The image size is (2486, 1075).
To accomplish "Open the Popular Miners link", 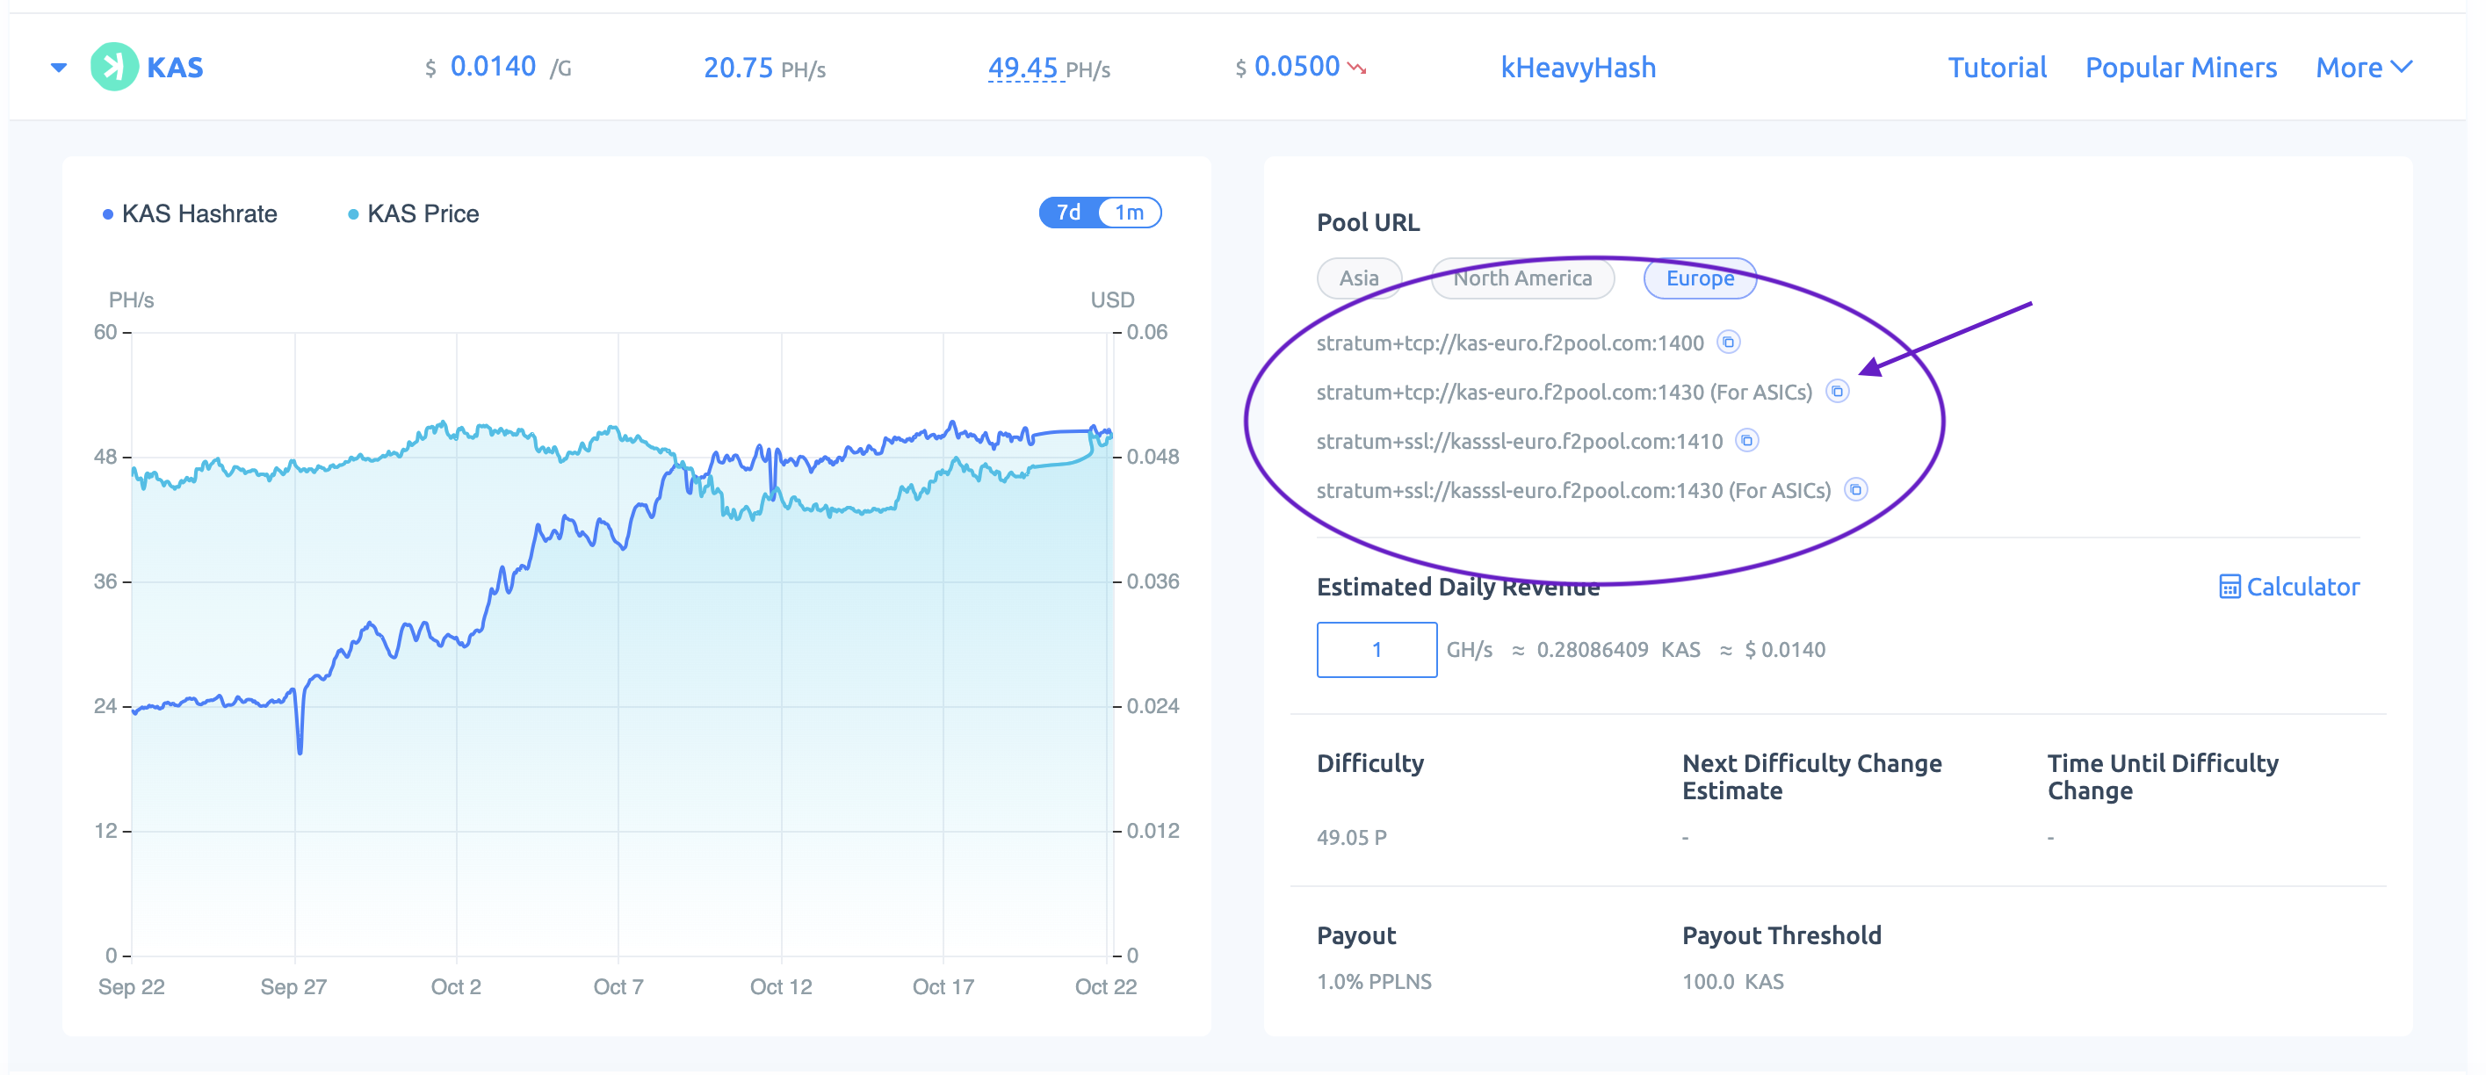I will [x=2181, y=68].
